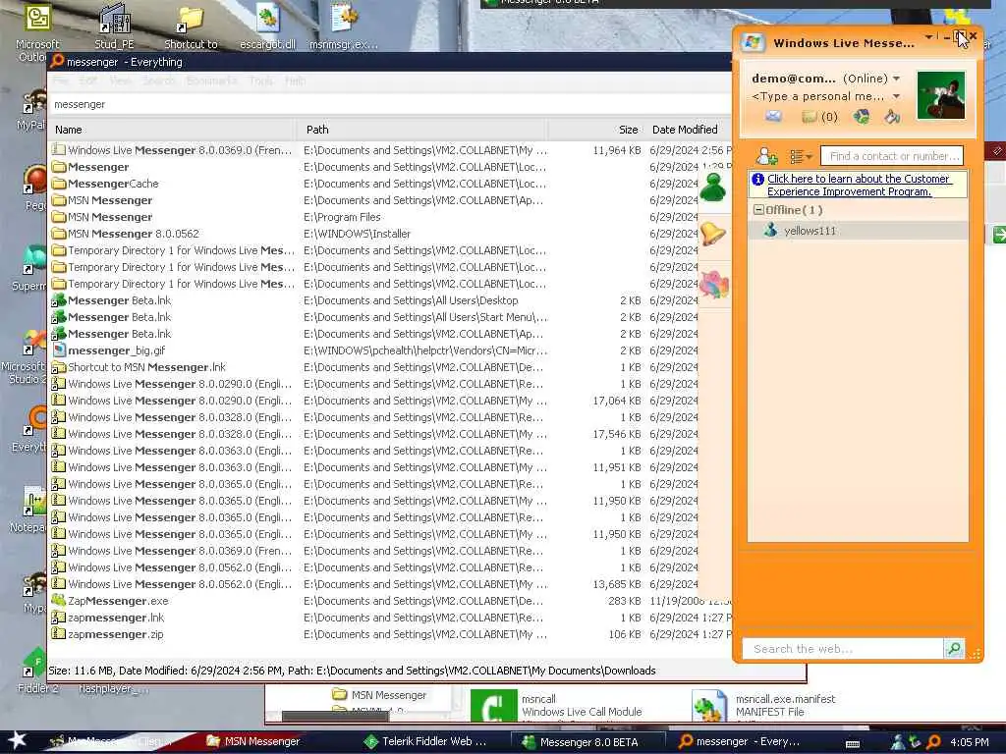This screenshot has width=1006, height=754.
Task: Select the 17,546 KB Windows Live Messenger 8.0.0328.0 row
Action: pos(373,433)
